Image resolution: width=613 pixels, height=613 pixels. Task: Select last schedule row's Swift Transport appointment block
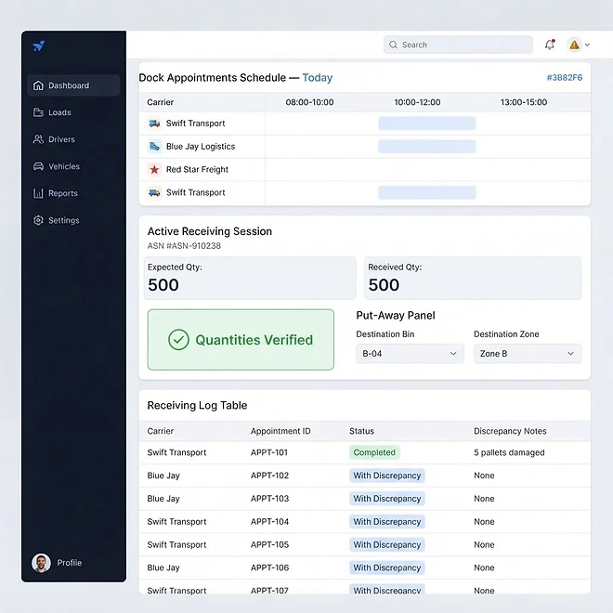point(427,192)
